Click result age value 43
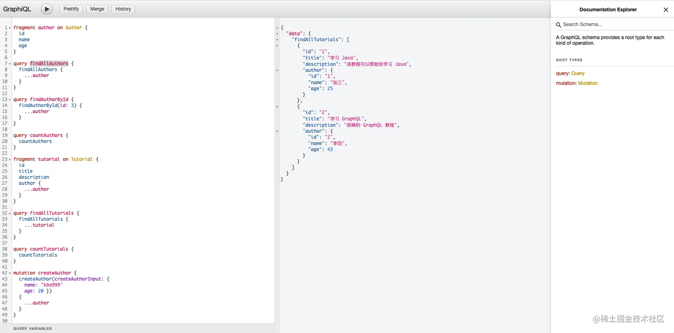The width and height of the screenshot is (674, 333). tap(330, 150)
